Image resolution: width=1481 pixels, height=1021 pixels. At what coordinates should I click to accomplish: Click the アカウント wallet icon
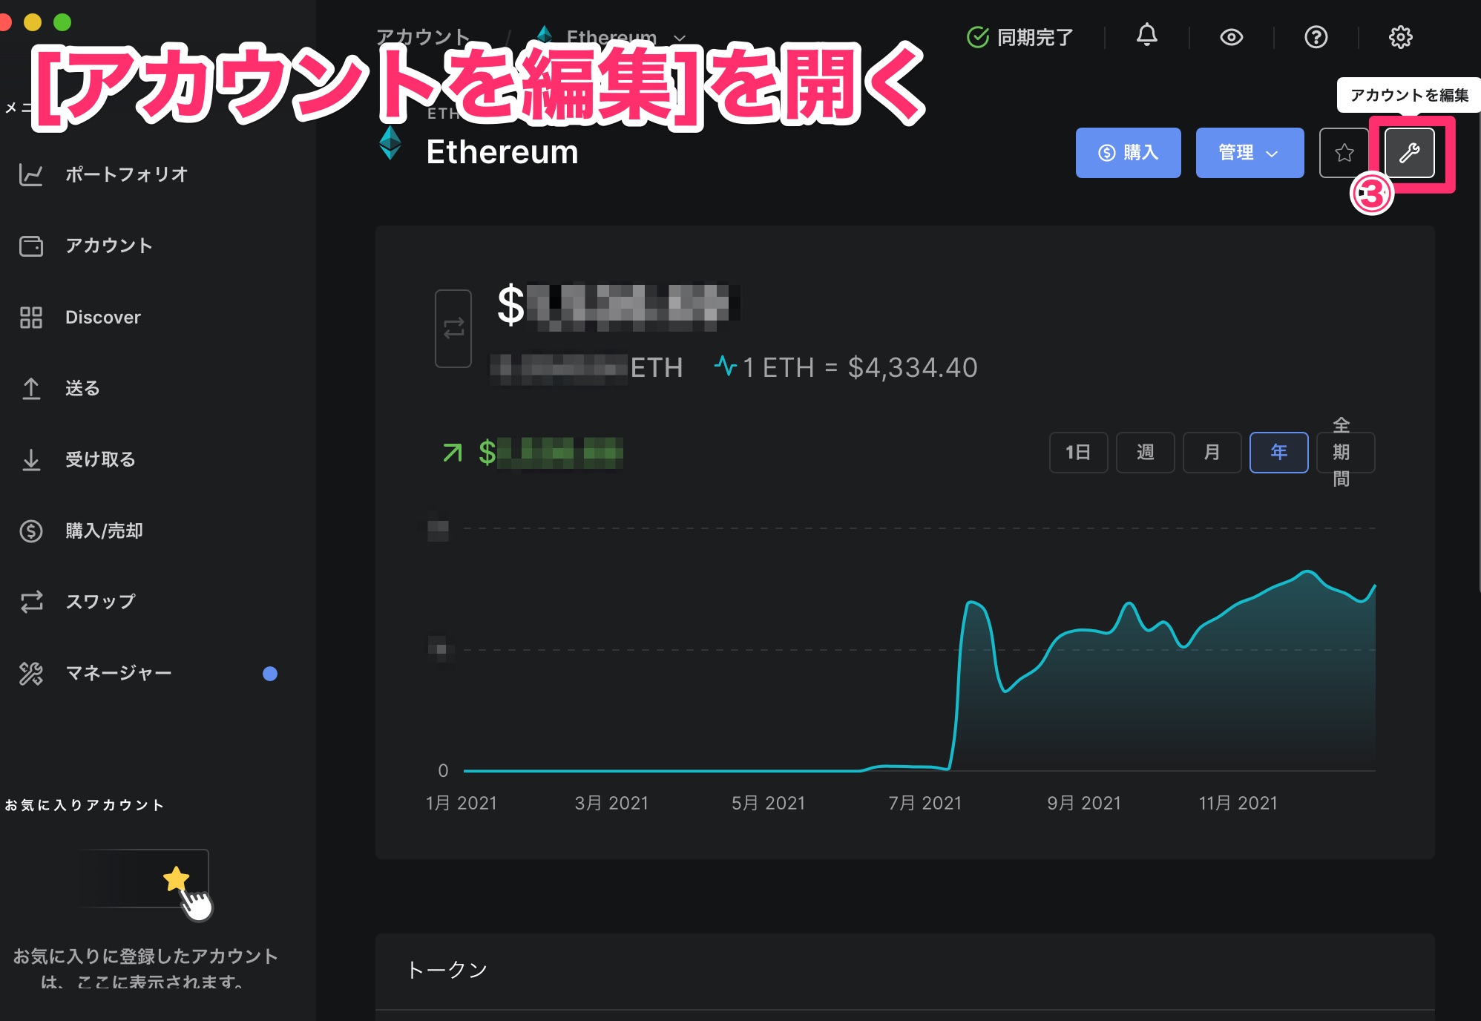pos(30,246)
